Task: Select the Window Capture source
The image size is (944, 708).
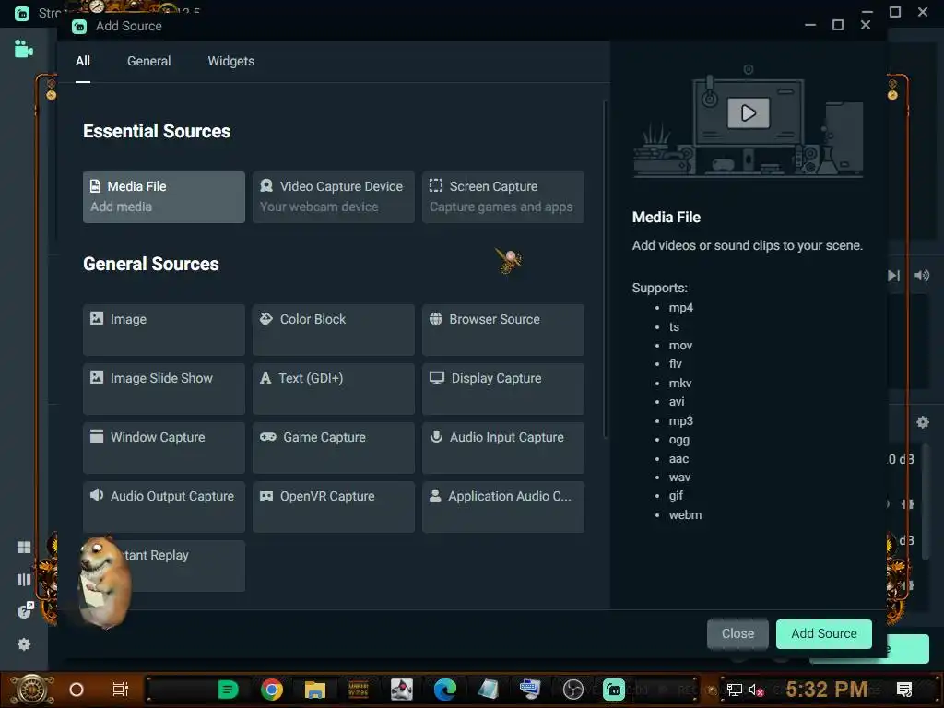Action: [164, 447]
